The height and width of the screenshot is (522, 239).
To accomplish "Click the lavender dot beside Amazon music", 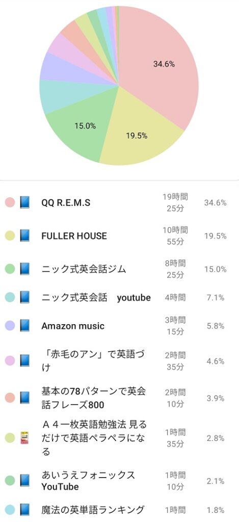I will coord(10,326).
